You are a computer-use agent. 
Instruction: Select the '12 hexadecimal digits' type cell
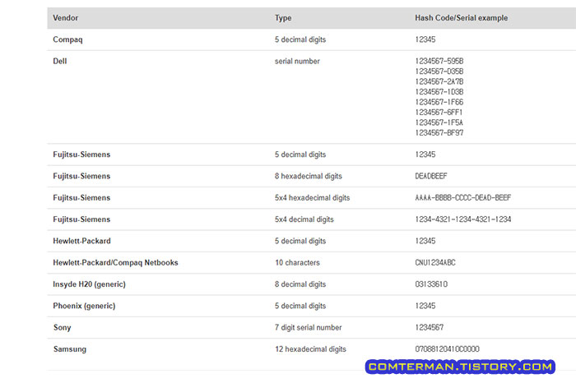(310, 349)
